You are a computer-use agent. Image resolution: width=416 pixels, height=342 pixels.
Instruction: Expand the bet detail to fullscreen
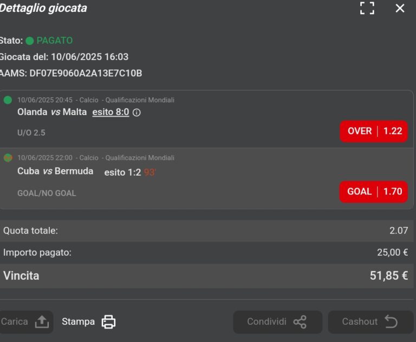tap(367, 8)
